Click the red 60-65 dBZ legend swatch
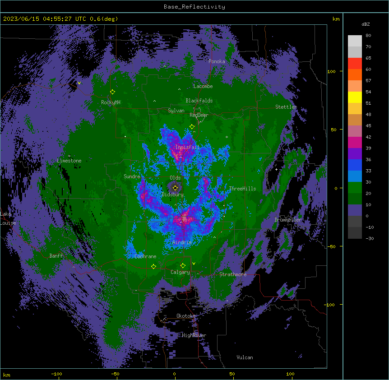Viewport: 389px width, 380px height. point(355,64)
